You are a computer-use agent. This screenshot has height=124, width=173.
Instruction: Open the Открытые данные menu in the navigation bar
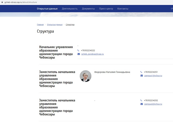click(x=47, y=9)
